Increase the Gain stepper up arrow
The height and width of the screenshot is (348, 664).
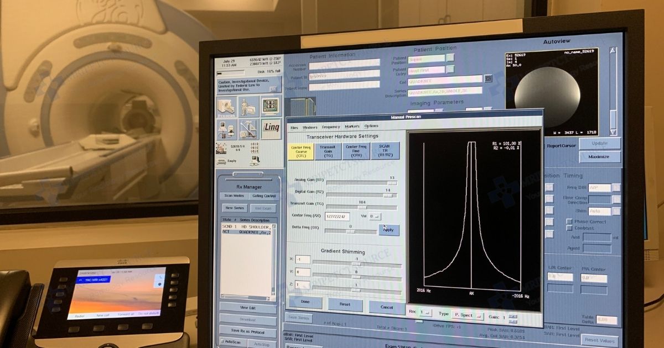[513, 316]
